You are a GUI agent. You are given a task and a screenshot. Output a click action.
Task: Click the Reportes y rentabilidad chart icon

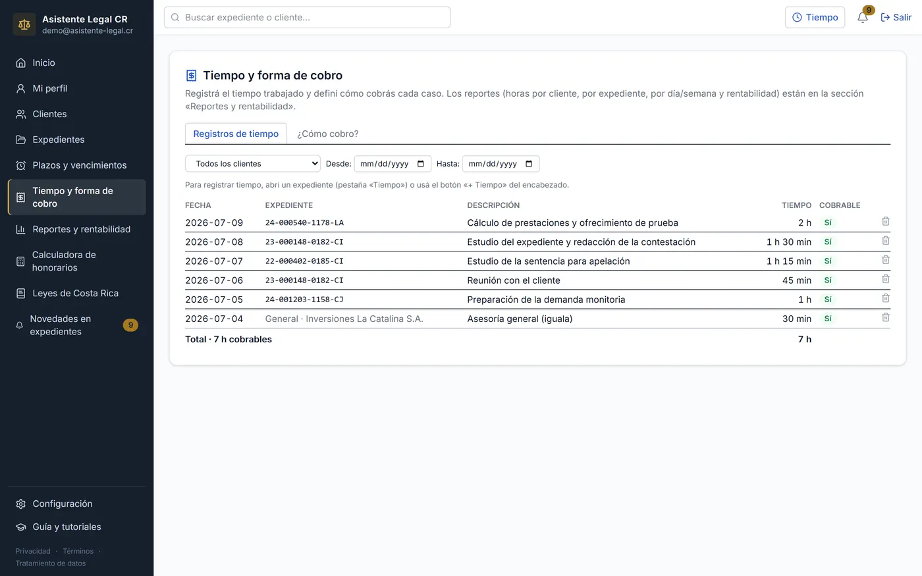click(x=20, y=230)
